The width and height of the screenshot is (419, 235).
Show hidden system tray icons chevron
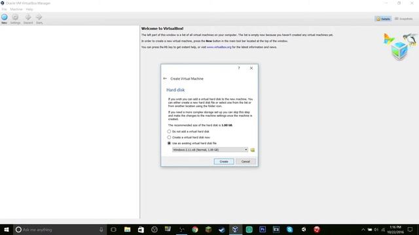click(363, 230)
